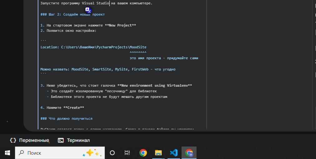Click the translate overlay icon
Image resolution: width=316 pixels, height=159 pixels.
click(88, 10)
